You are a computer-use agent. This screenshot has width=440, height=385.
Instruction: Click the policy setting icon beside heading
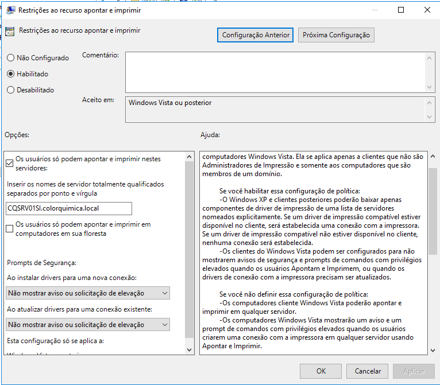(9, 32)
